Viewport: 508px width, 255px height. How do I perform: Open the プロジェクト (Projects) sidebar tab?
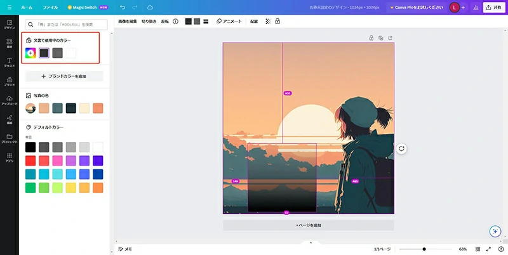coord(10,138)
